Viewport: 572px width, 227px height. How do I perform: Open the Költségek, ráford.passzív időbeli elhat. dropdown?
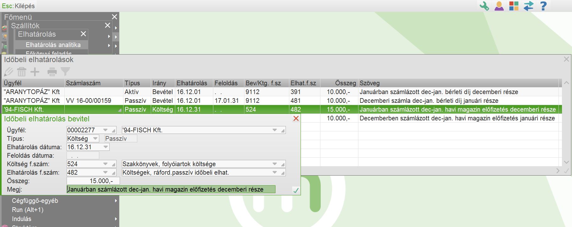point(275,172)
